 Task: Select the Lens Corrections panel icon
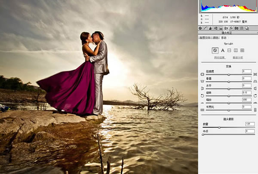[226, 28]
